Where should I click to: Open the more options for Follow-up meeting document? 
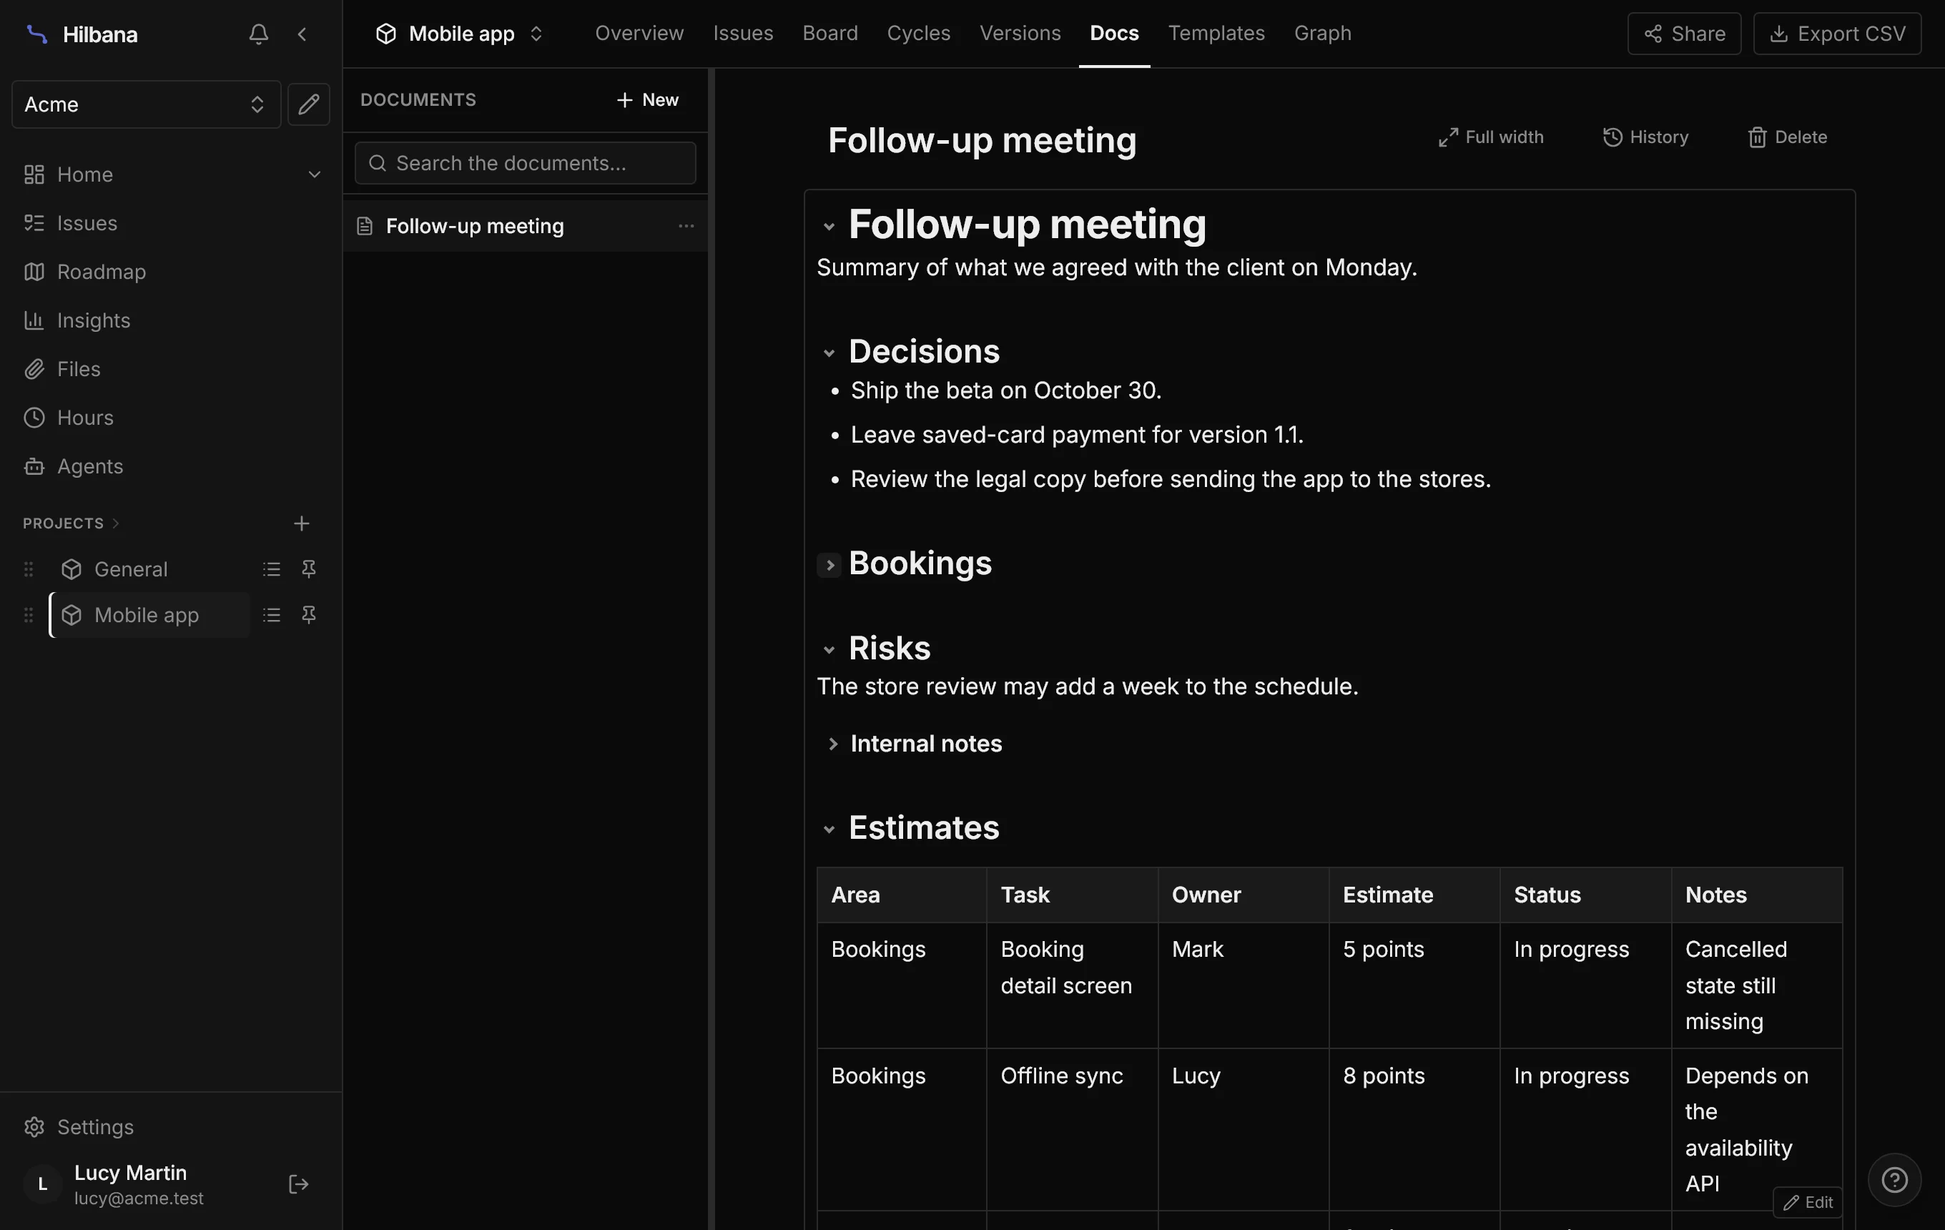(x=686, y=226)
